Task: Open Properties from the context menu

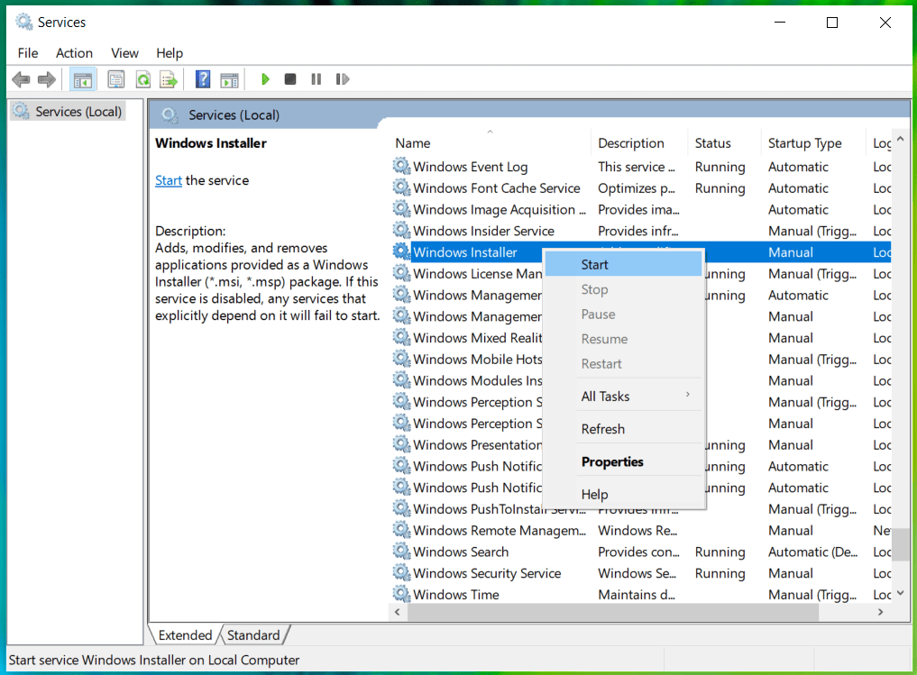Action: click(x=612, y=461)
